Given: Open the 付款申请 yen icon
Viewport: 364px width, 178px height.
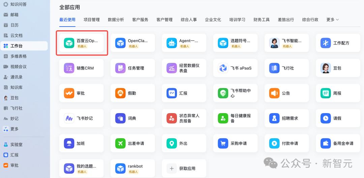Looking at the screenshot, I should click(x=274, y=143).
